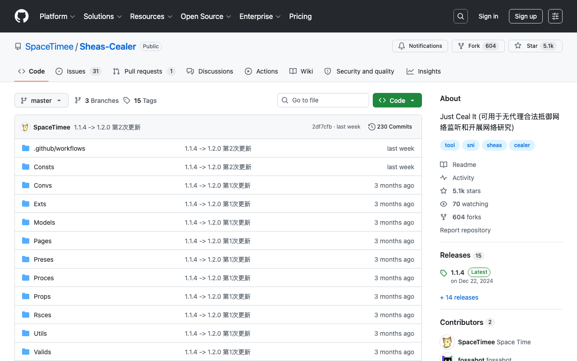Screen dimensions: 577x361
Task: Select the sni topic tag
Action: tap(471, 145)
